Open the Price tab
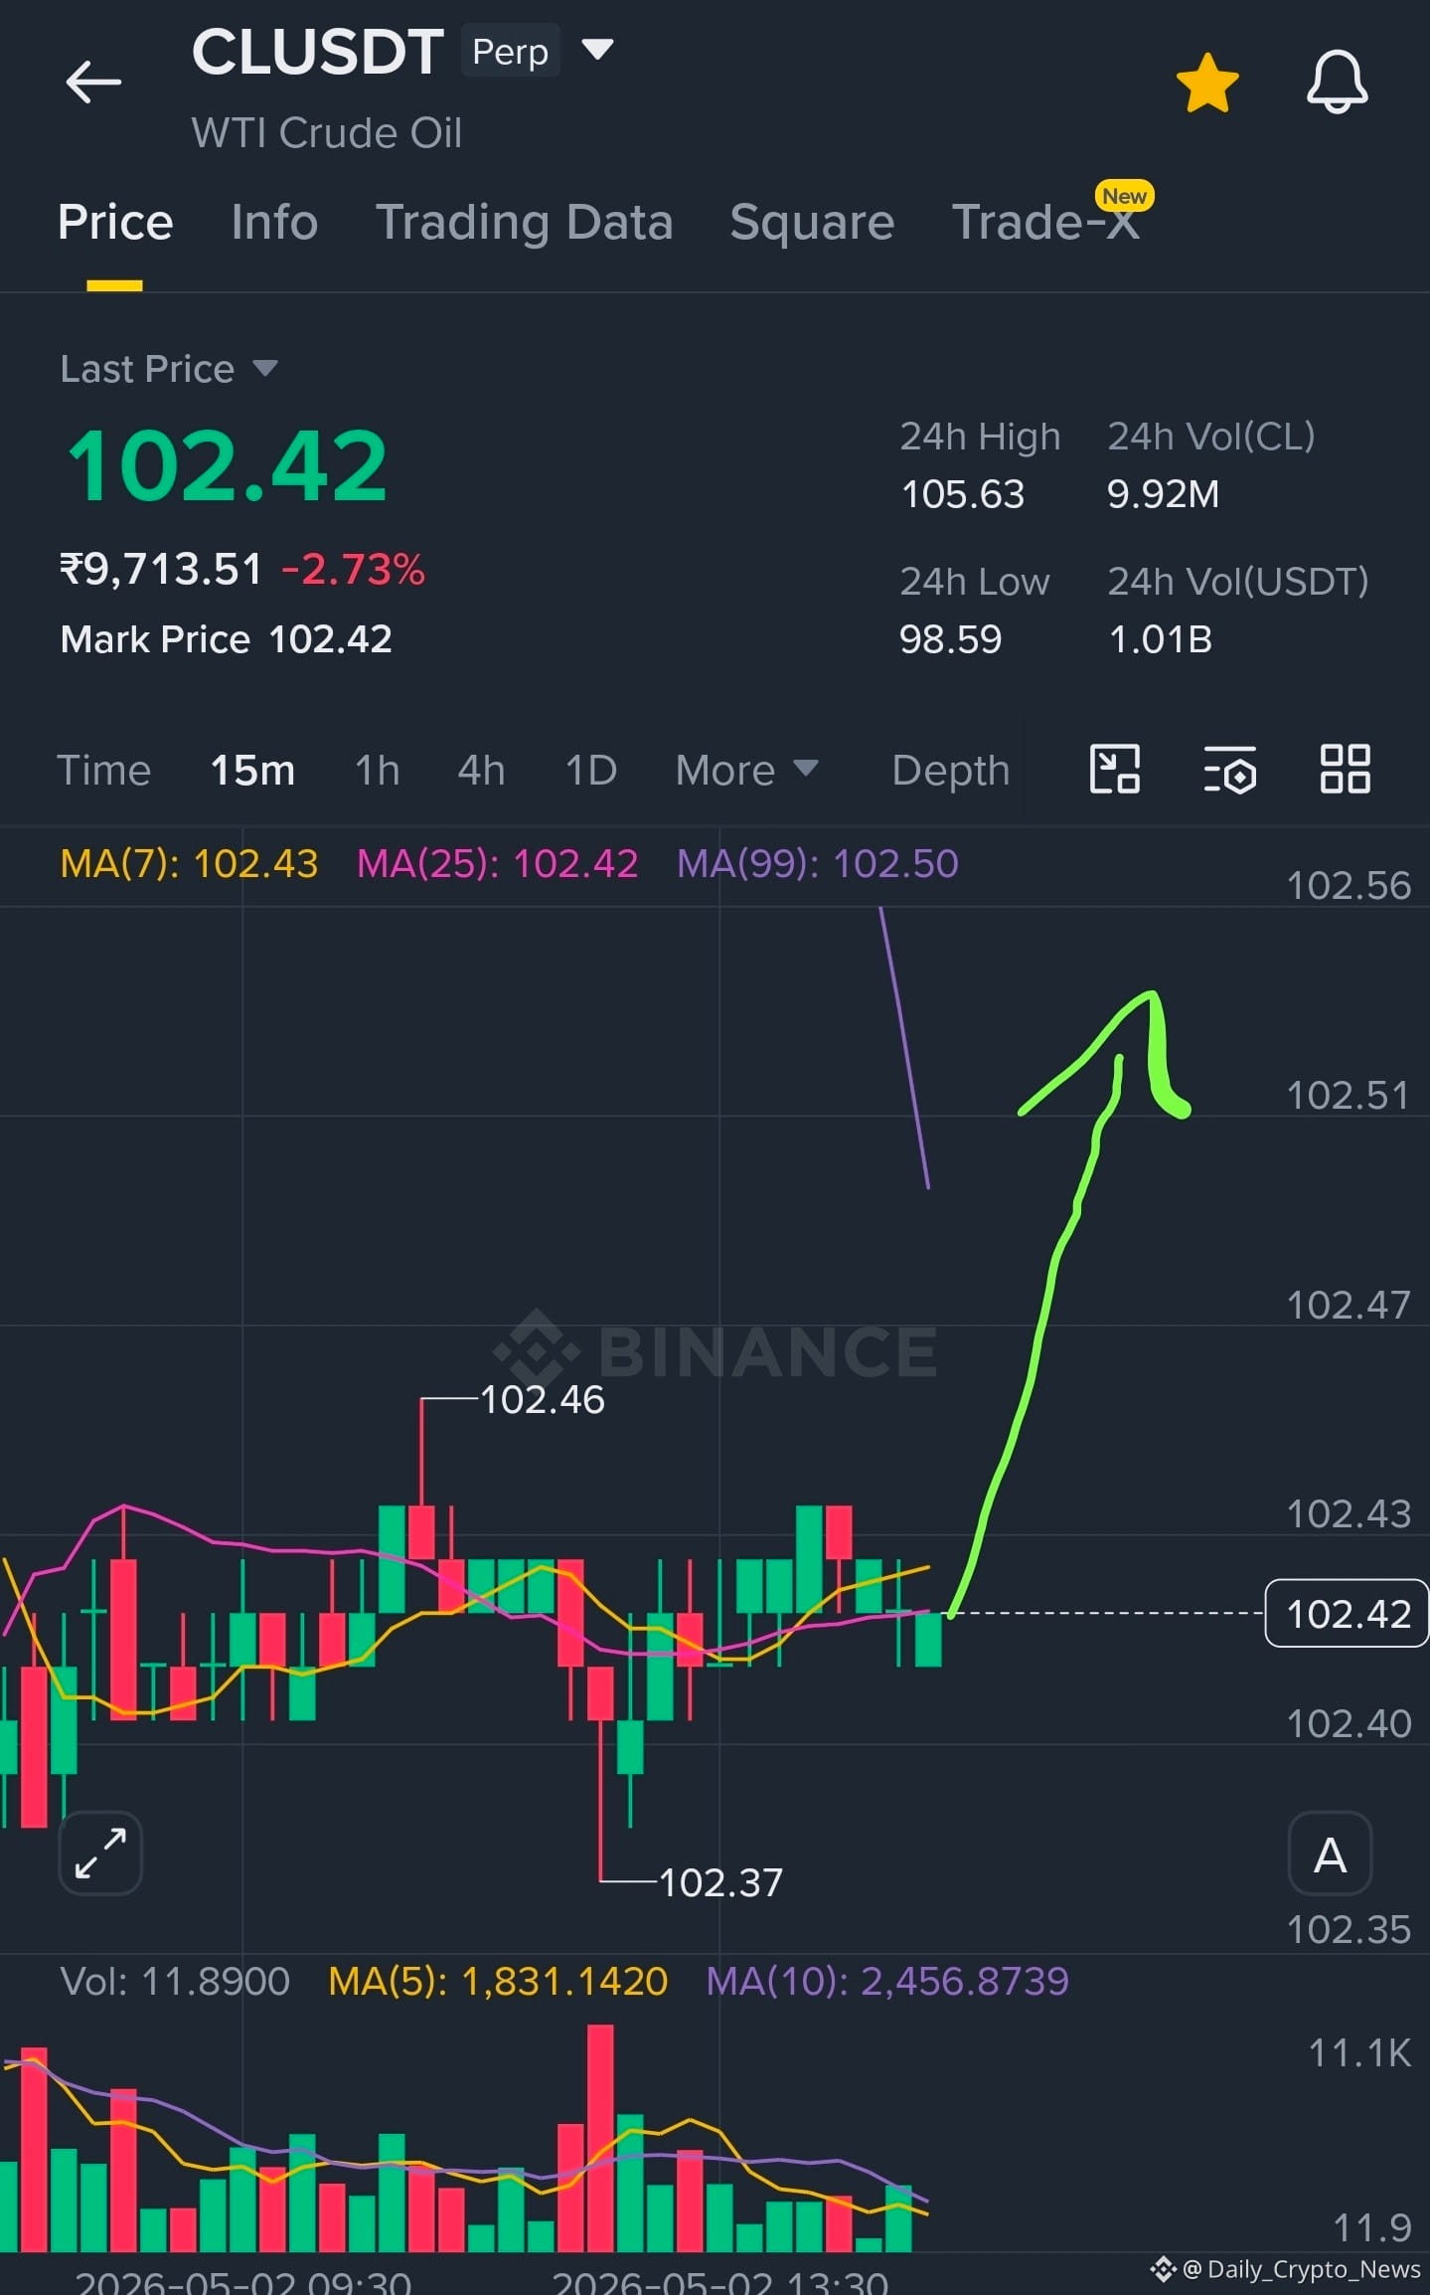Screen dimensions: 1430x2295 (x=115, y=222)
